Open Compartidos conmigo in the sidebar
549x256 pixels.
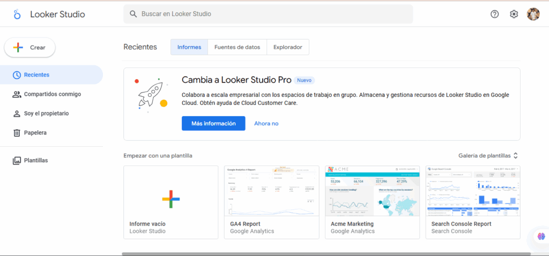pyautogui.click(x=51, y=94)
